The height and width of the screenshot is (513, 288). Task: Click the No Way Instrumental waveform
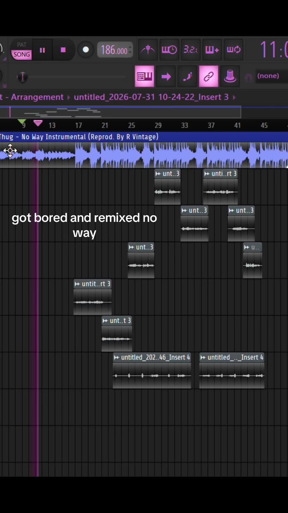(x=144, y=155)
